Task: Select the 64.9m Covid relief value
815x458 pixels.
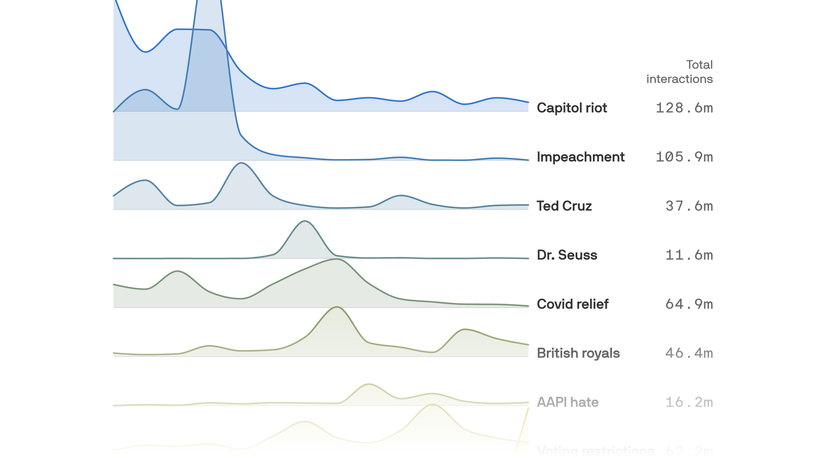Action: pos(689,304)
